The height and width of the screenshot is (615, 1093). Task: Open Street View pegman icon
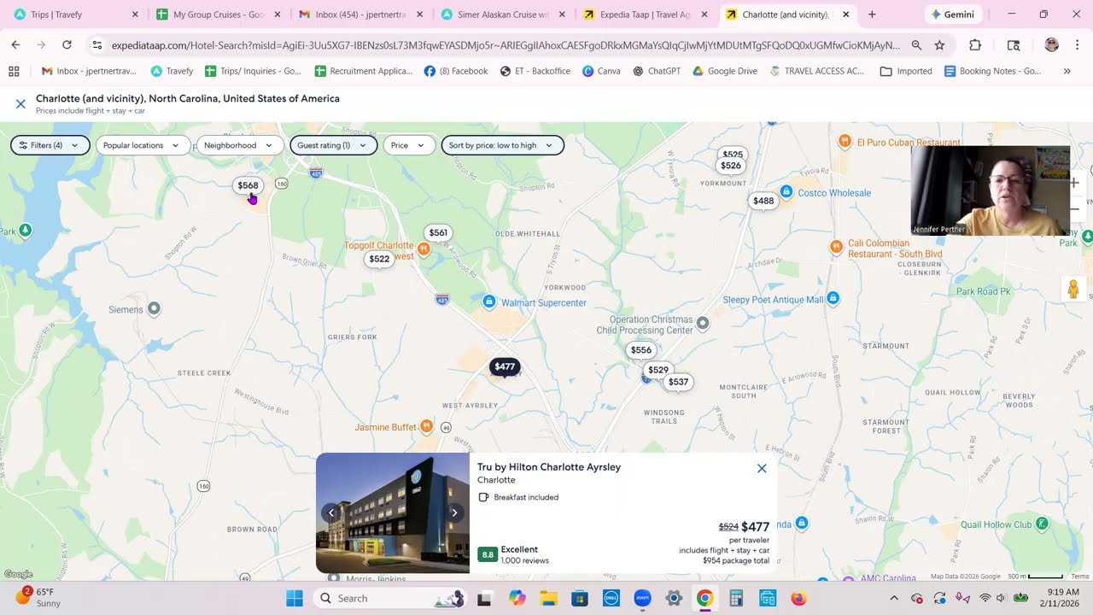1073,290
